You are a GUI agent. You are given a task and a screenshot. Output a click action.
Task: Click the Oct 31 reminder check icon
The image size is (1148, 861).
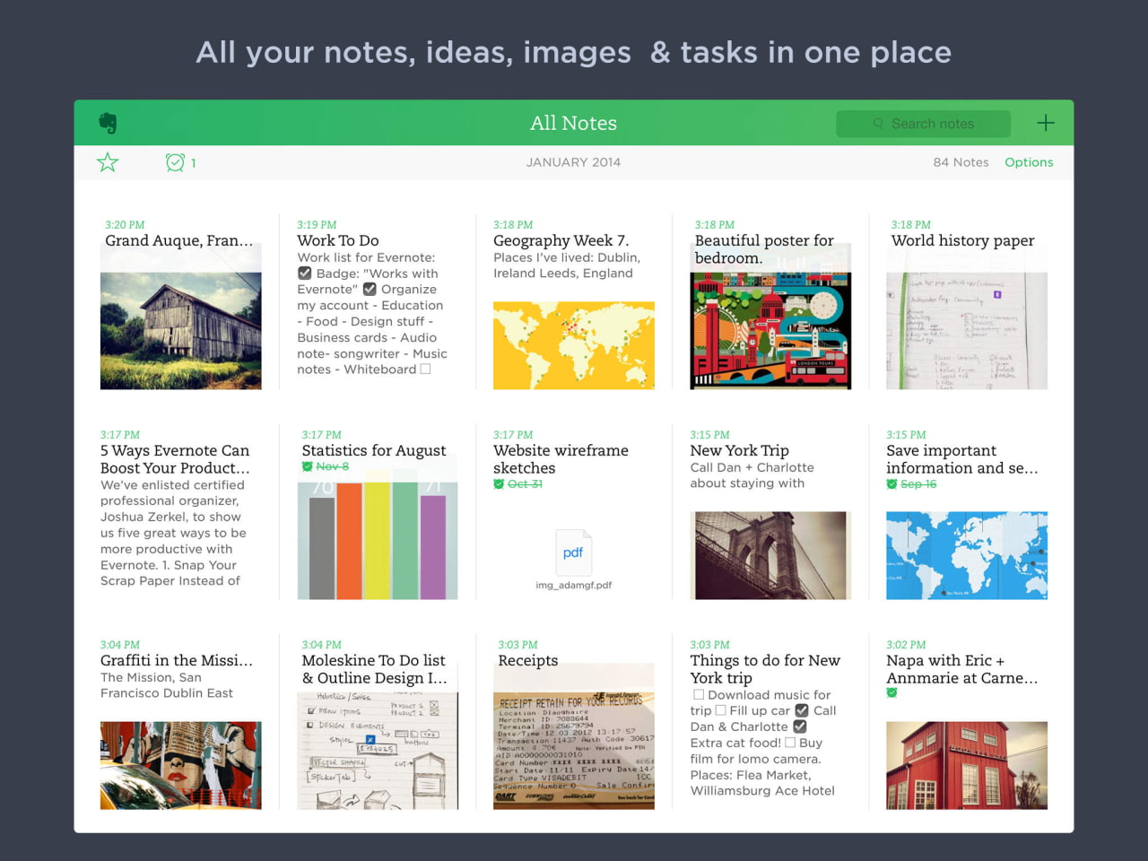(499, 484)
